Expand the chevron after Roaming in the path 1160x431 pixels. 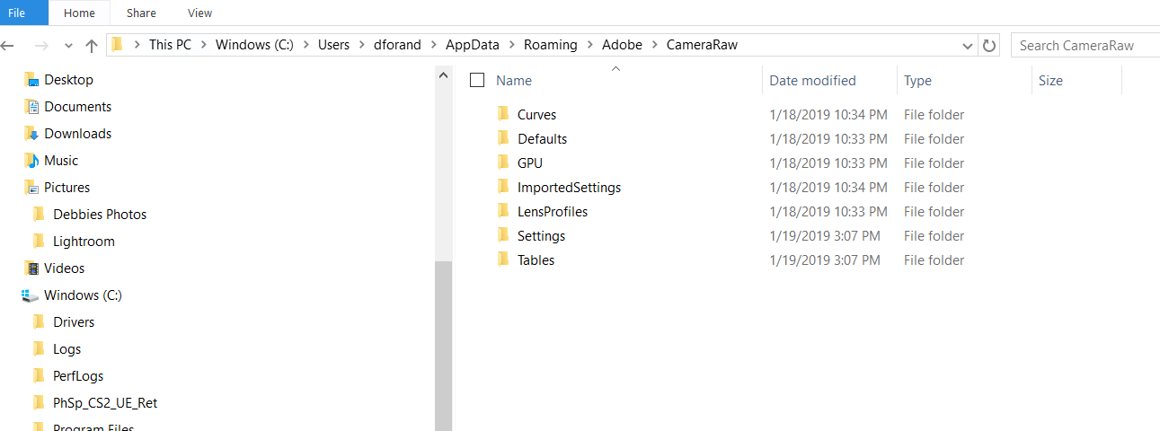(589, 45)
